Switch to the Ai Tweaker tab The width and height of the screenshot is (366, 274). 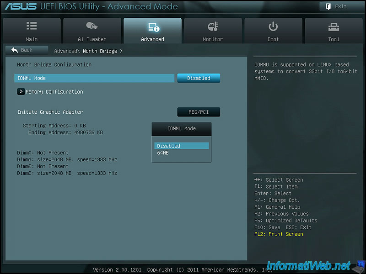pyautogui.click(x=92, y=31)
